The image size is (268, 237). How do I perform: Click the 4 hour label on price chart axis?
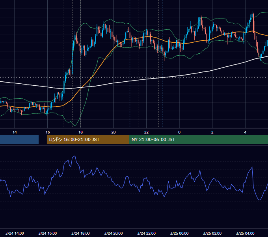coord(245,132)
